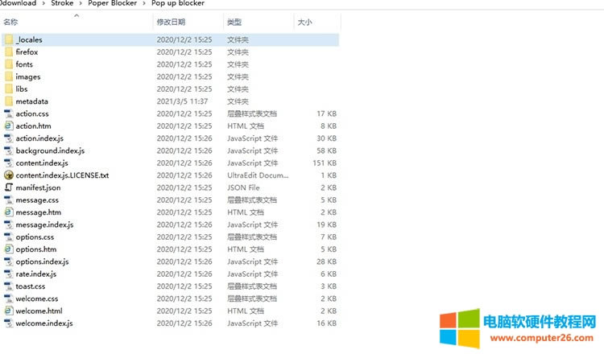Image resolution: width=604 pixels, height=354 pixels.
Task: Sort by 类型 column header
Action: click(x=234, y=23)
